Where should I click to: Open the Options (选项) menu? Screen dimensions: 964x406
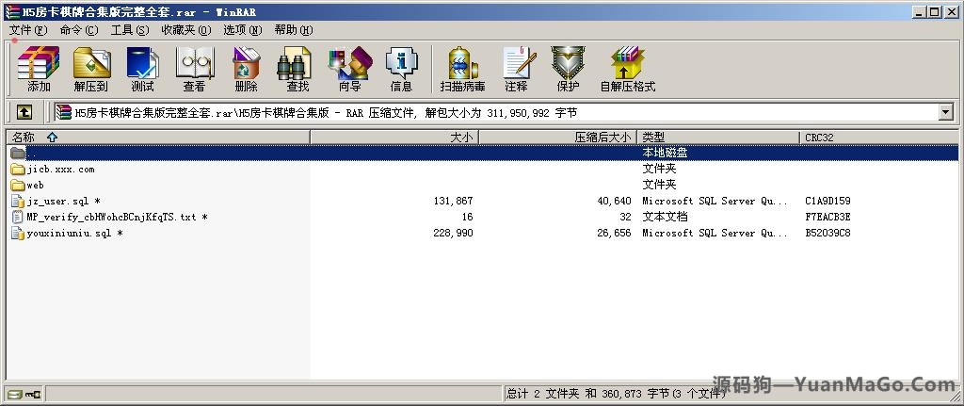pos(243,30)
